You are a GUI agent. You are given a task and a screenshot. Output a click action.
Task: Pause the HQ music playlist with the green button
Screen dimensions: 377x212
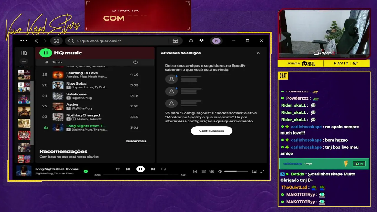pyautogui.click(x=46, y=53)
